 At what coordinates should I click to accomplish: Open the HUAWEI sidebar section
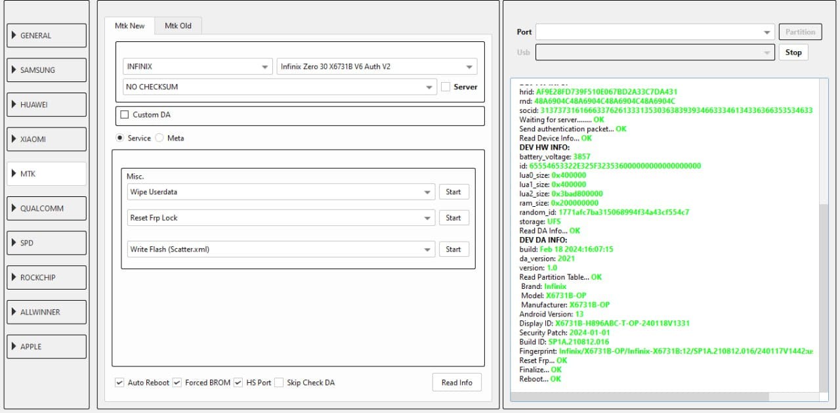click(47, 104)
